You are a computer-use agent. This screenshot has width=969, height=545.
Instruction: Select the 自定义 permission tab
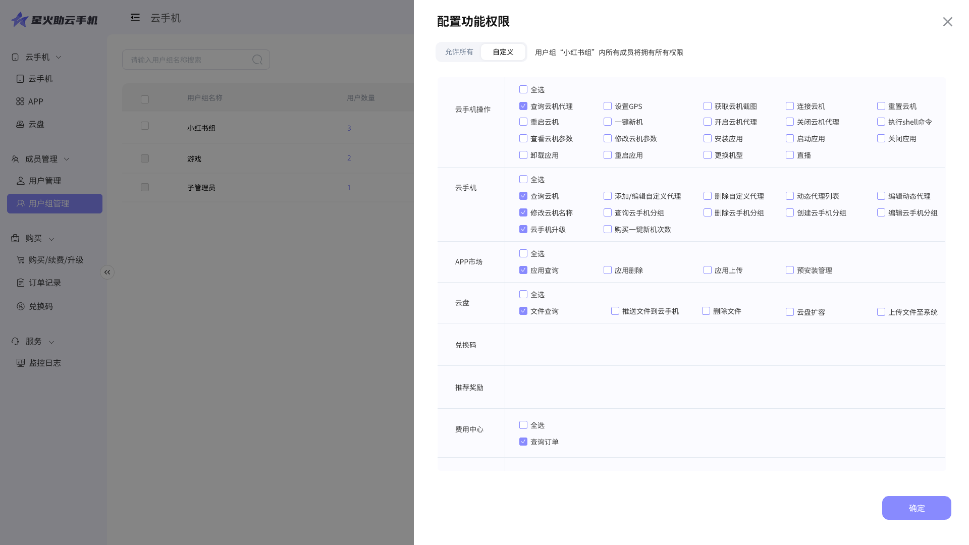(503, 52)
